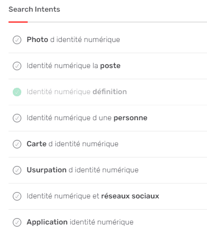Select the Photo d identité numérique text
Viewport: 207px width, 233px height.
[x=73, y=39]
